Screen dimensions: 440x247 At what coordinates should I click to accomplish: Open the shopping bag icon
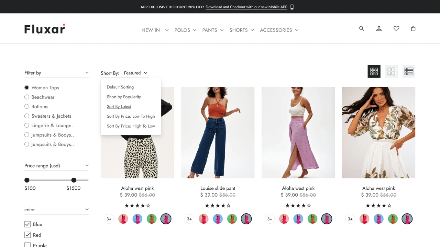coord(413,29)
